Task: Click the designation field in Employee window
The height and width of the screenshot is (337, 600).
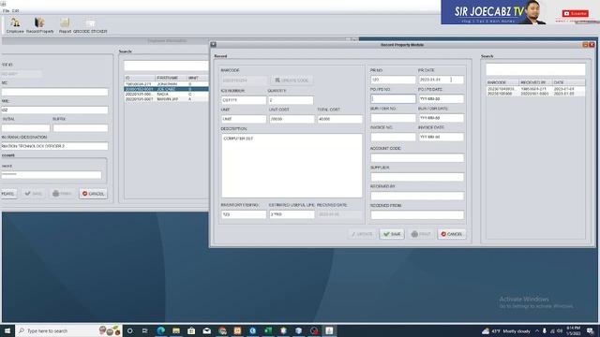Action: tap(54, 146)
